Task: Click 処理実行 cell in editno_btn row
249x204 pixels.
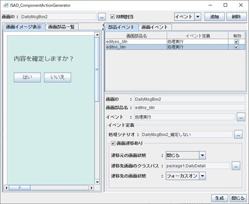Action: pos(198,47)
